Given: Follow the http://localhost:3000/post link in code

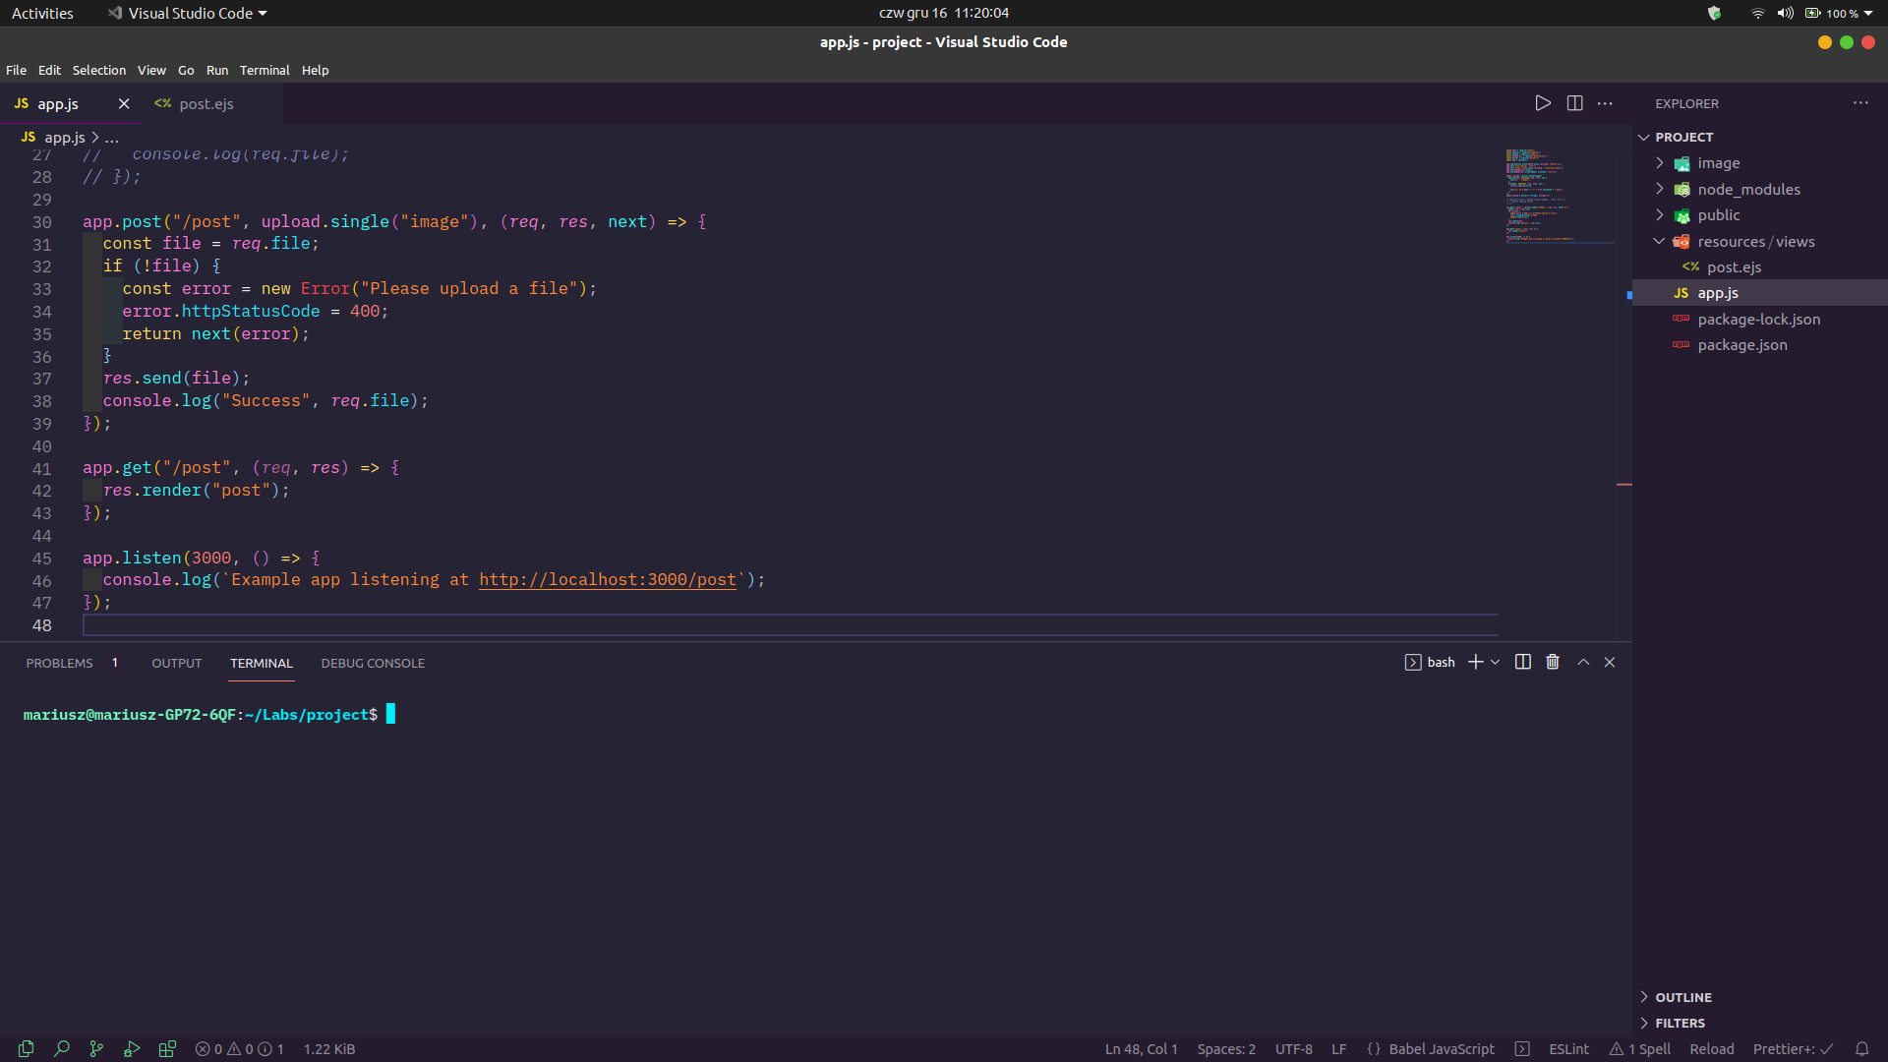Looking at the screenshot, I should coord(608,580).
